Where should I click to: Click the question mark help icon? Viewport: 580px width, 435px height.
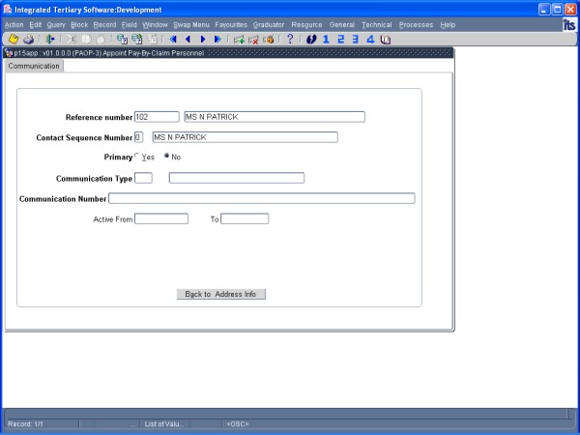click(x=289, y=40)
